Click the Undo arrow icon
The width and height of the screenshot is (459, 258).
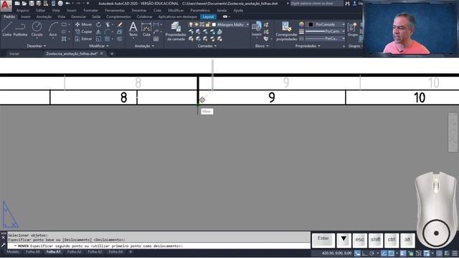[x=67, y=4]
